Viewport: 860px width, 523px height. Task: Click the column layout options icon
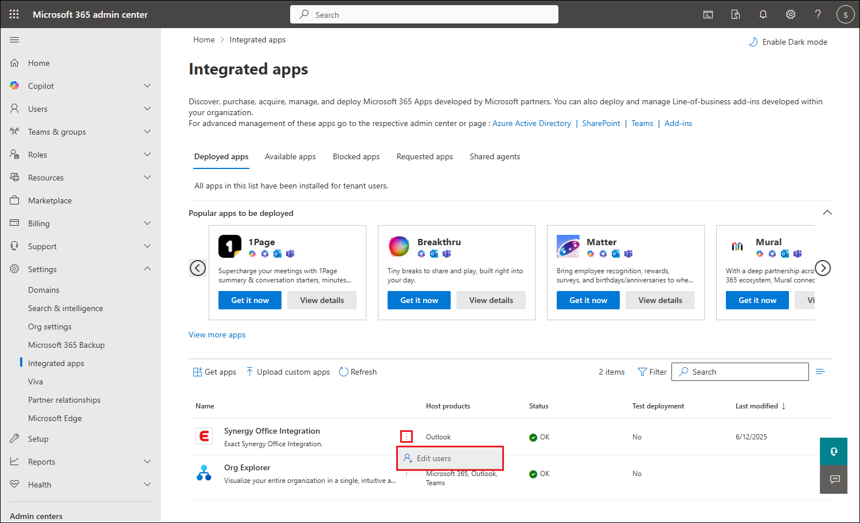[820, 372]
